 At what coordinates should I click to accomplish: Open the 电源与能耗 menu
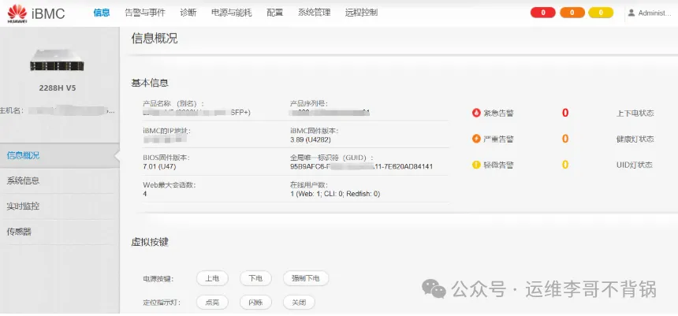click(x=232, y=13)
